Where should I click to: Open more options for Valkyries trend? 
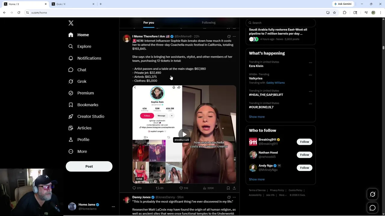tap(310, 75)
